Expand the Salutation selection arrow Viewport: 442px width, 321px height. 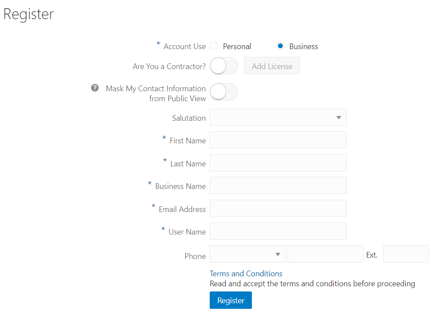[x=338, y=117]
